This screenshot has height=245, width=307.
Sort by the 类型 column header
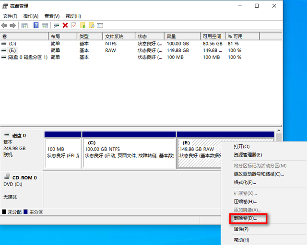[90, 36]
